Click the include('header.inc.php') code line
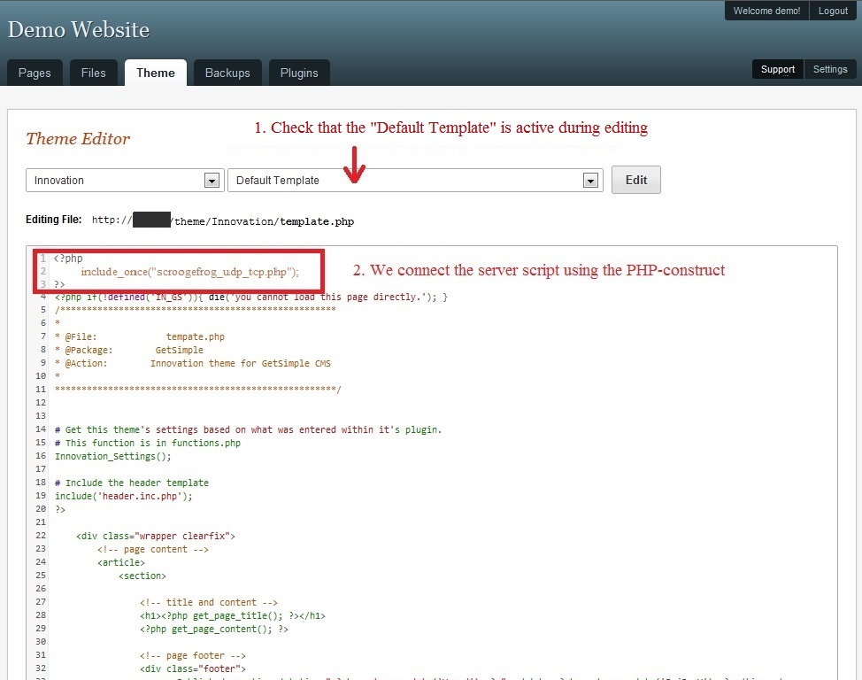Viewport: 862px width, 680px height. pyautogui.click(x=123, y=496)
